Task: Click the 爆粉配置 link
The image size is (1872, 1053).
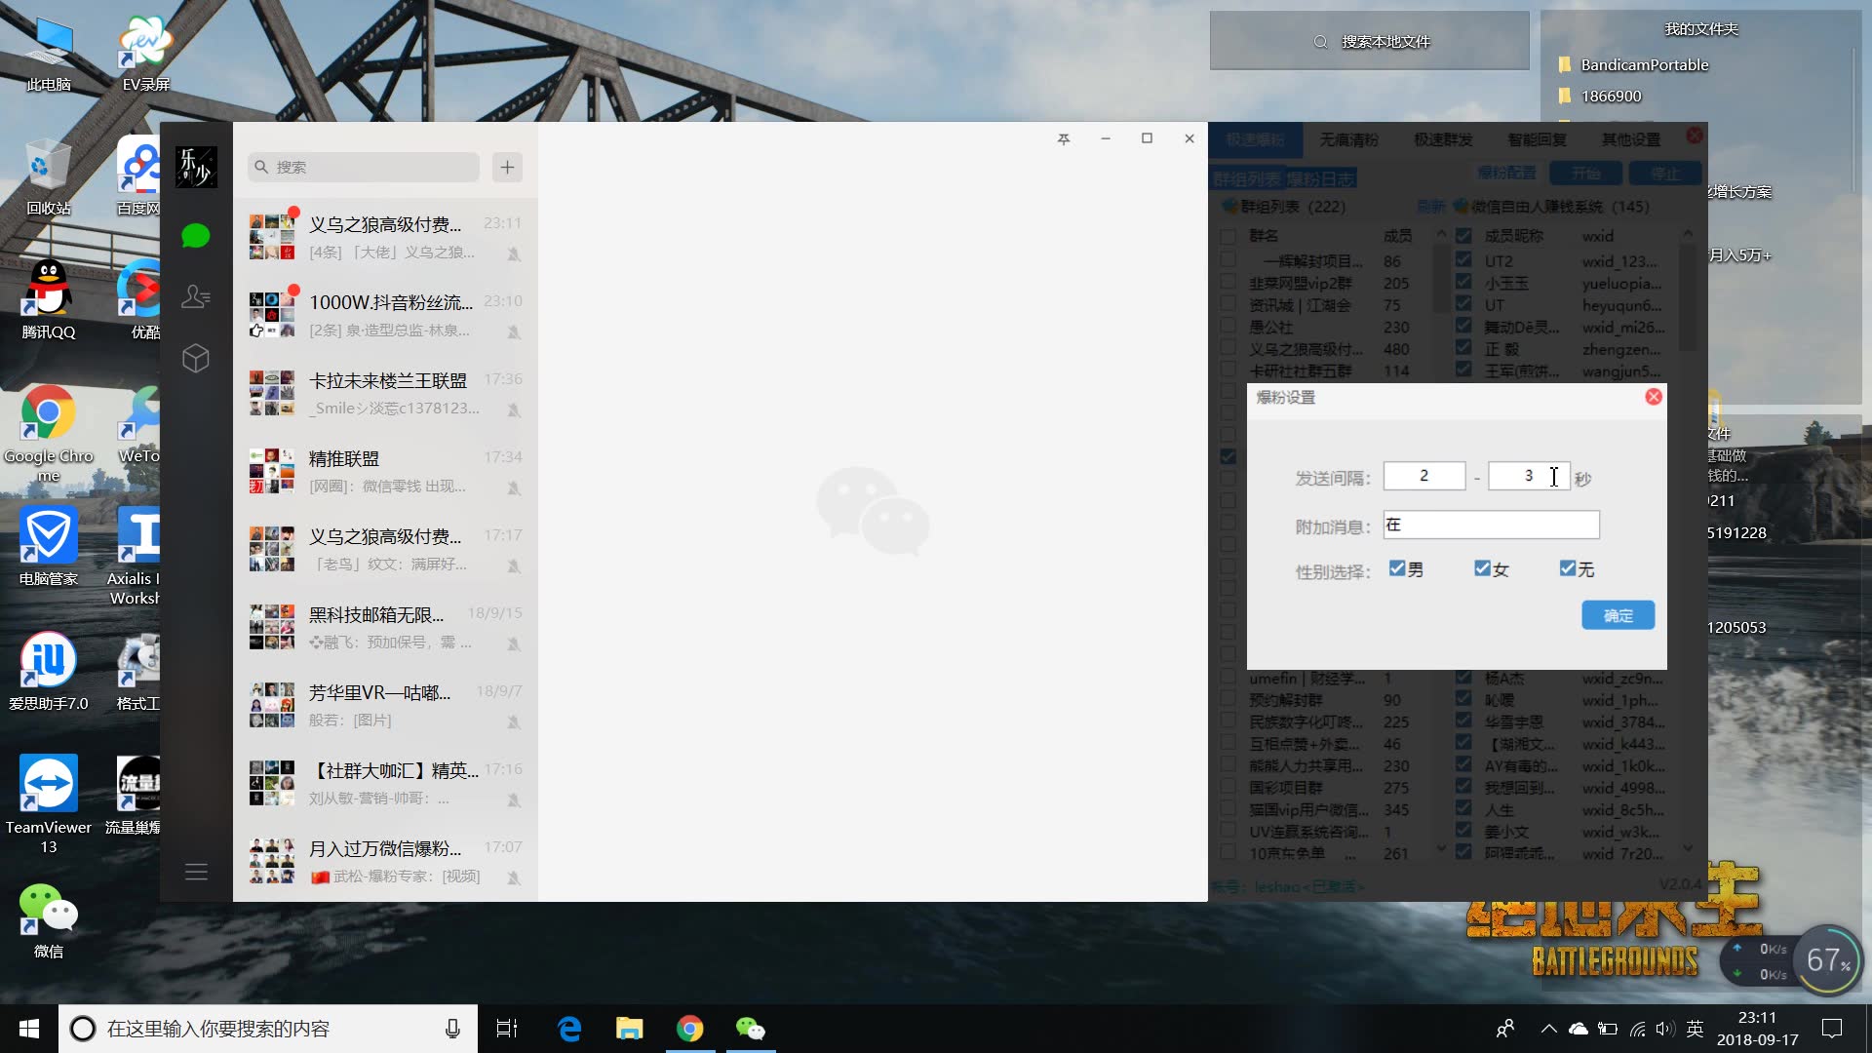Action: point(1506,173)
